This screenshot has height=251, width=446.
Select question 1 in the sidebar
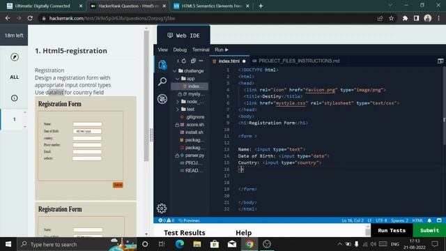14,119
